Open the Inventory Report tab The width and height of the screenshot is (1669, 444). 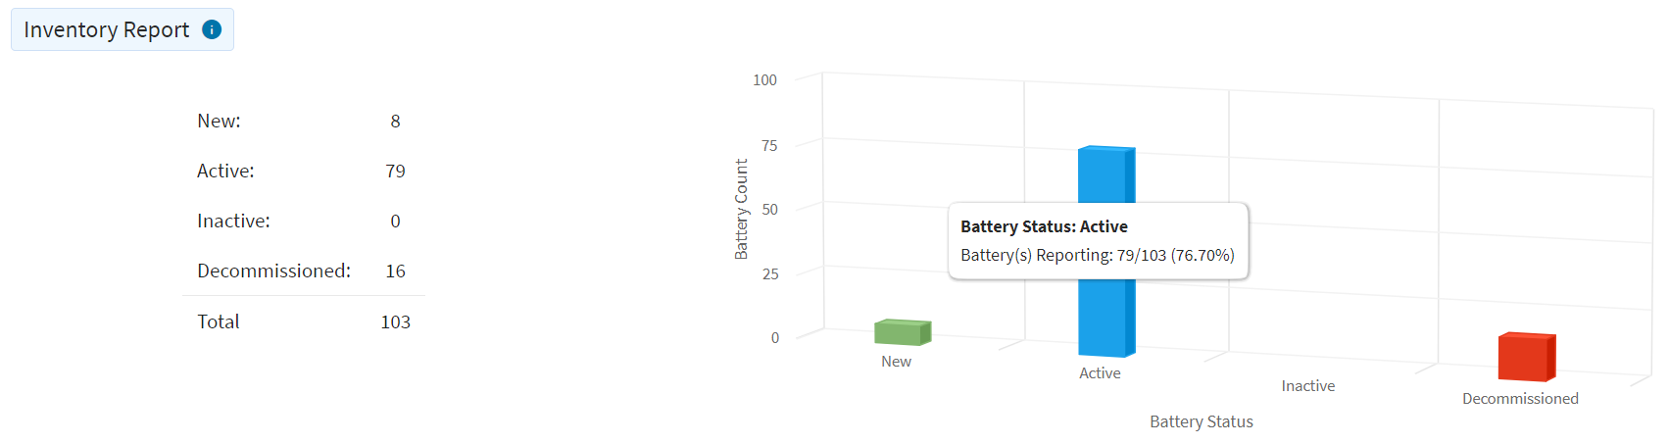123,29
